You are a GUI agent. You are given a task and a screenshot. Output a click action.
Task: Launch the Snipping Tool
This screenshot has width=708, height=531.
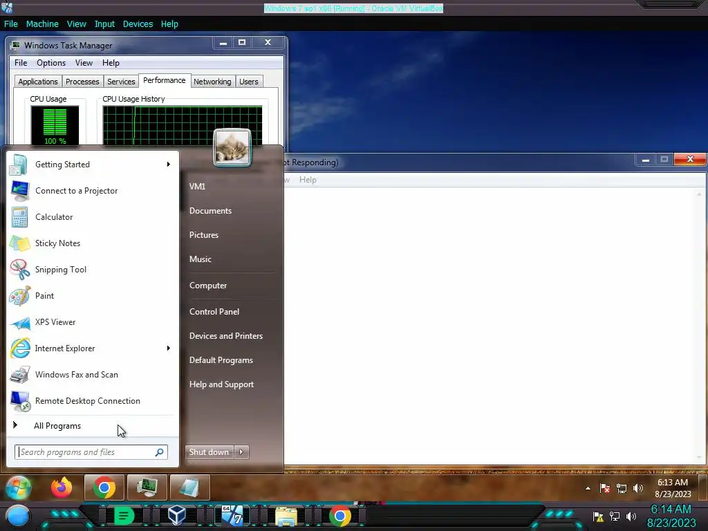92,269
